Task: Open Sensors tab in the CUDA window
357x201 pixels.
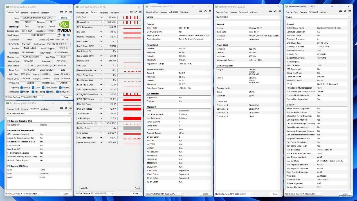Action: point(303,12)
